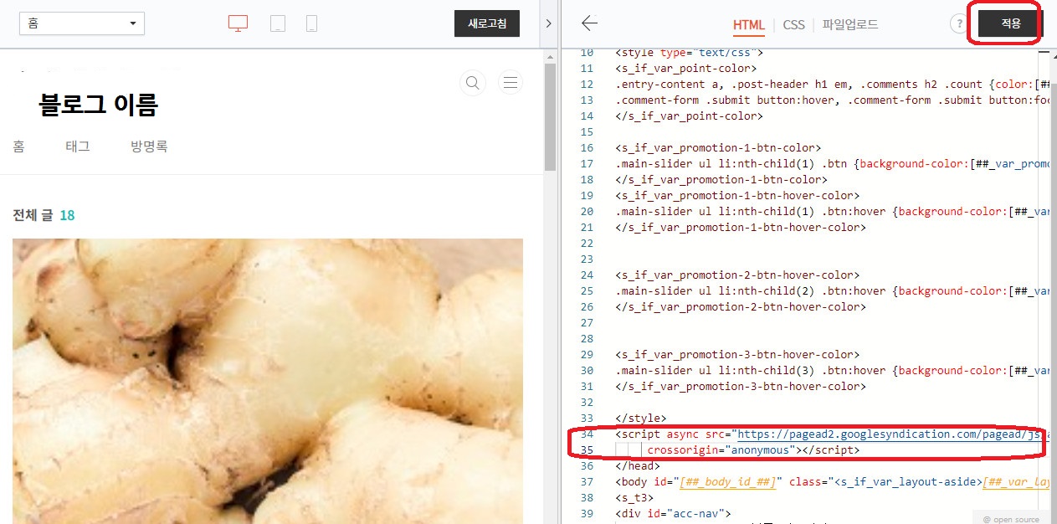
Task: Switch to the CSS tab
Action: [794, 25]
